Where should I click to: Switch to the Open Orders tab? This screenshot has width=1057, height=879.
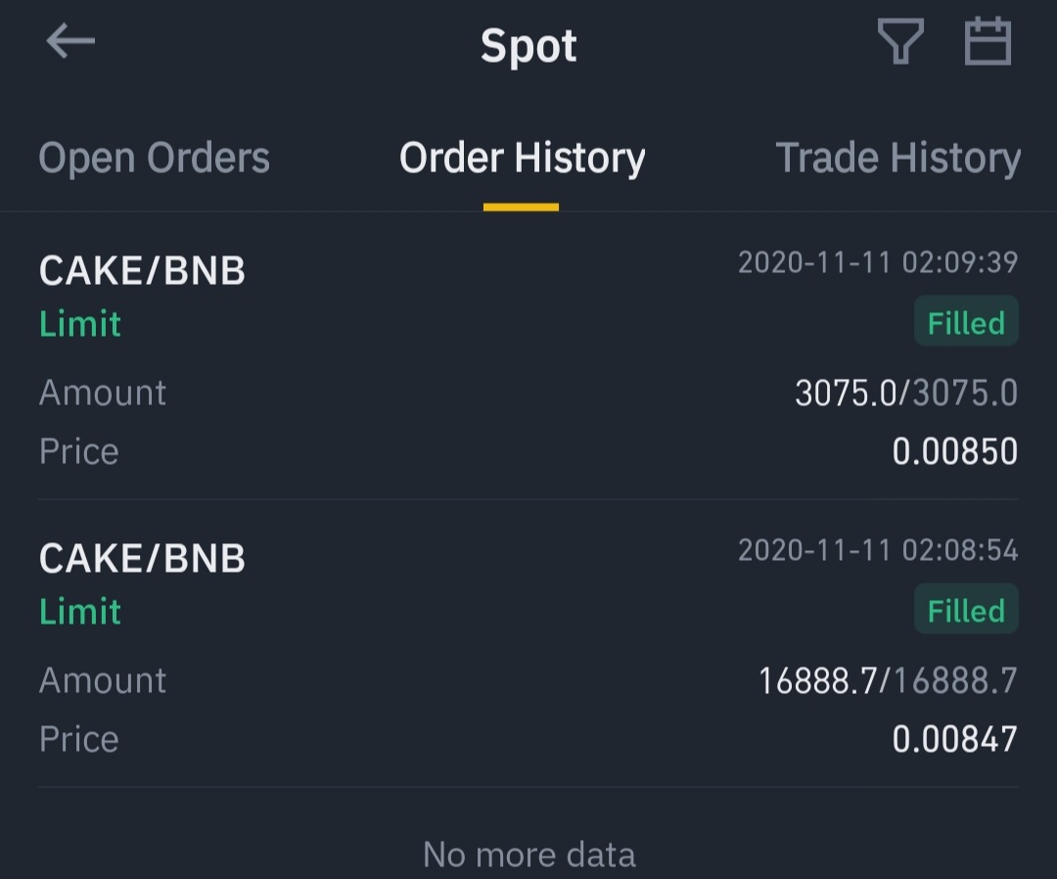pyautogui.click(x=154, y=159)
